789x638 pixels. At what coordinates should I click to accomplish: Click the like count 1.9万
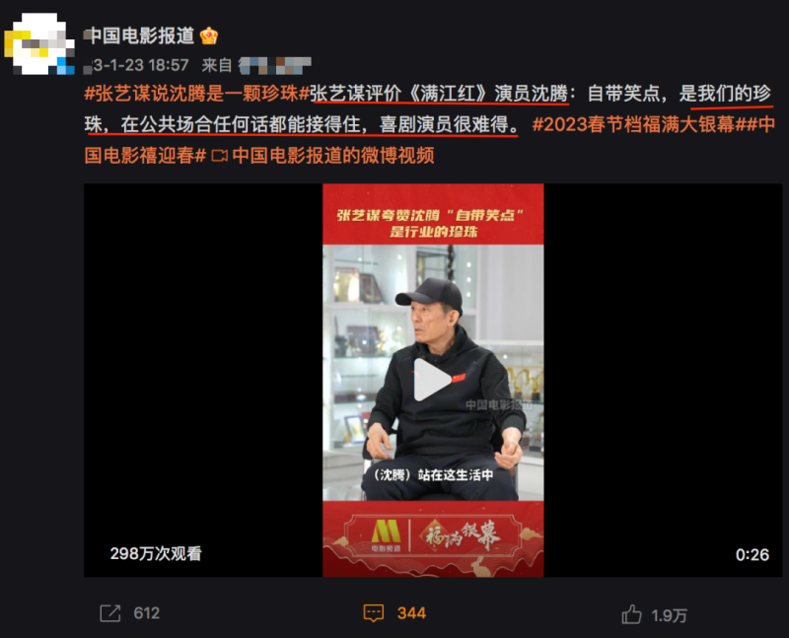(x=670, y=615)
